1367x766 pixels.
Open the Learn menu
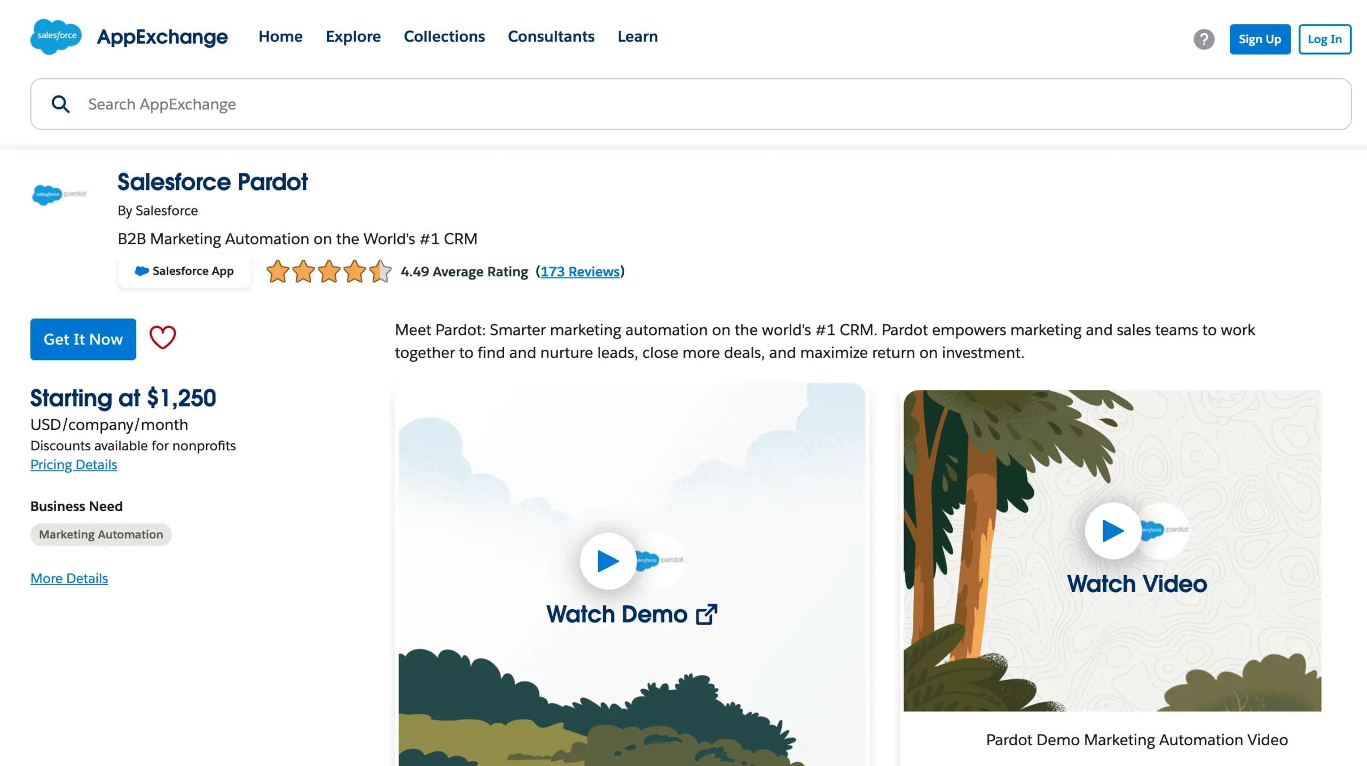637,36
